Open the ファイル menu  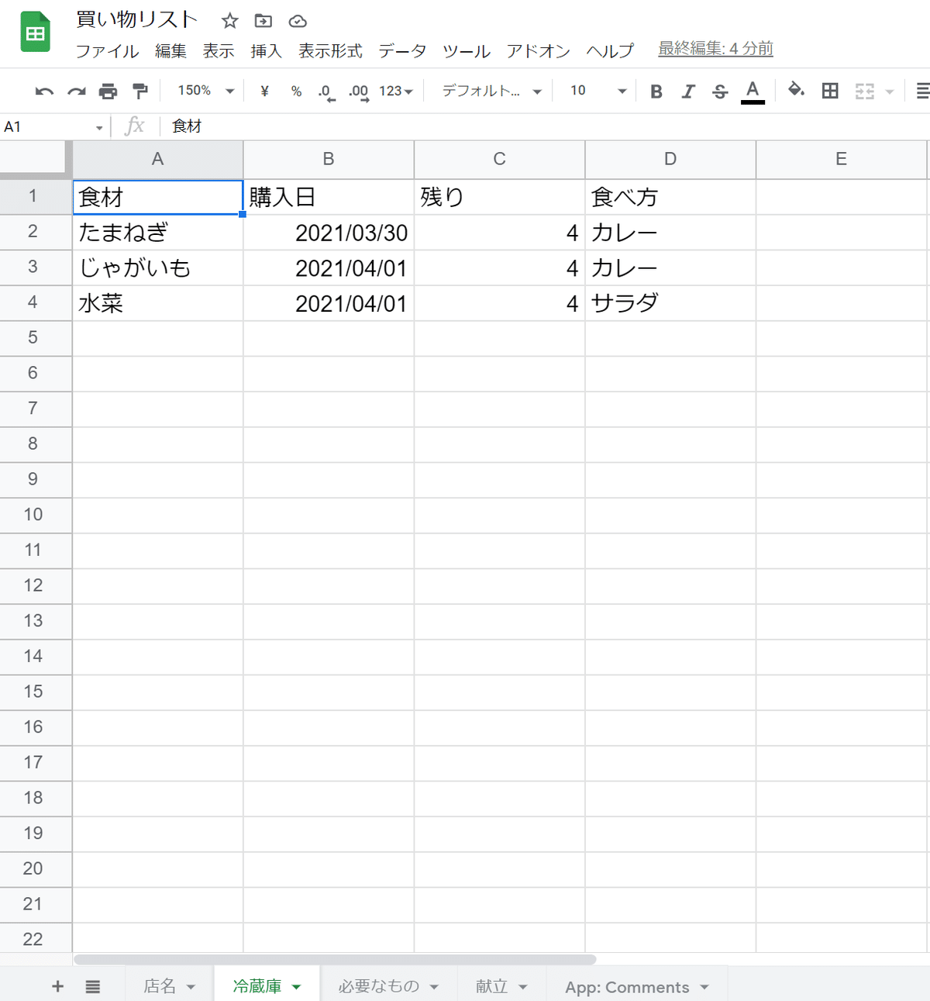(x=107, y=51)
